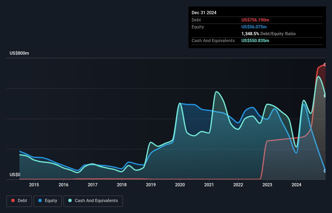Viewport: 332px width, 213px height.
Task: Click the 1,348.5% Debt/Equity Ratio text
Action: click(269, 34)
